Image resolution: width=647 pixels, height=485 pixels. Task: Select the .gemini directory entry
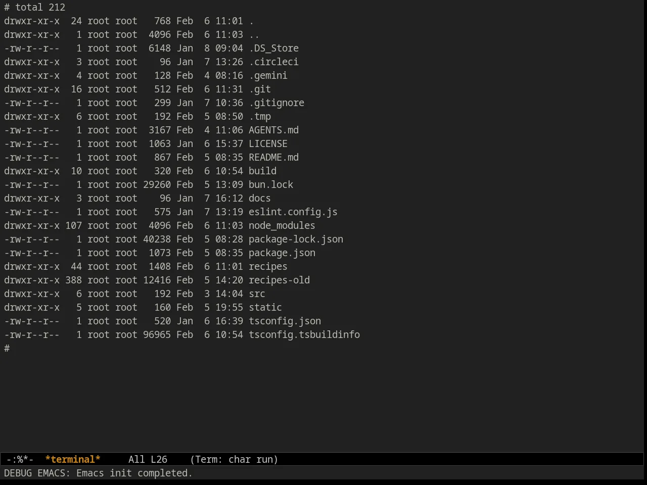[x=268, y=75]
